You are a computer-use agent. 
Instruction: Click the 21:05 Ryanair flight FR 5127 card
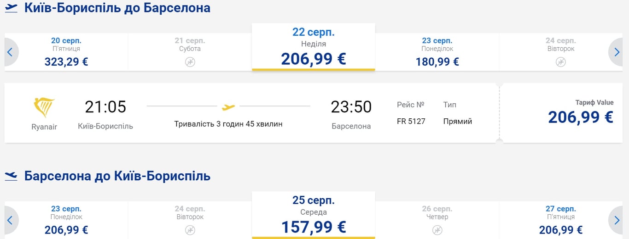coord(251,113)
